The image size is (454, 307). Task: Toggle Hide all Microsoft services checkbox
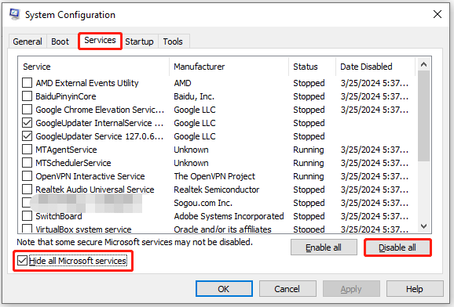tap(22, 261)
